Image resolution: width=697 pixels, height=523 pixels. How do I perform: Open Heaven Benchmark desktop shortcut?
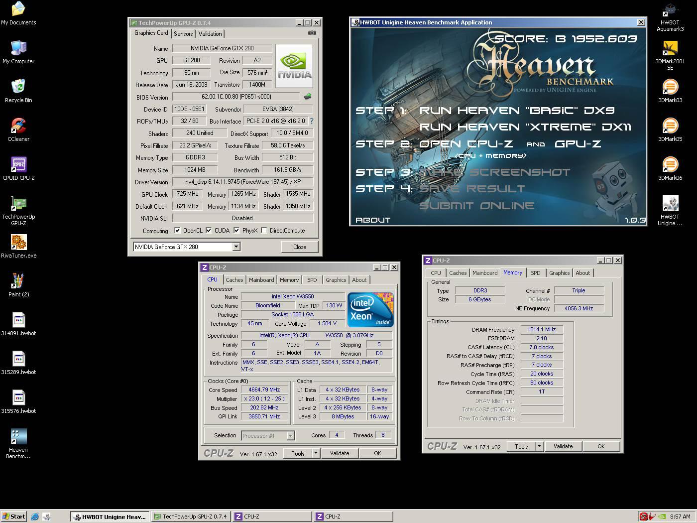pyautogui.click(x=18, y=444)
